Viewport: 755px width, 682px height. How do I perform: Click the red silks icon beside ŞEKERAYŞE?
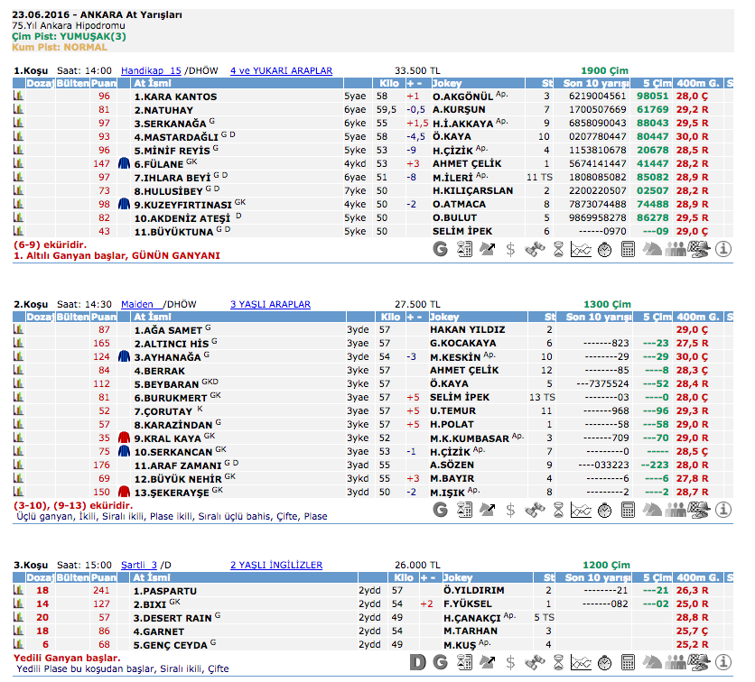(125, 493)
